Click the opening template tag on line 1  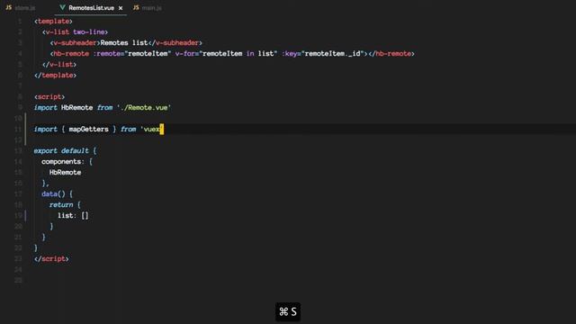click(53, 22)
